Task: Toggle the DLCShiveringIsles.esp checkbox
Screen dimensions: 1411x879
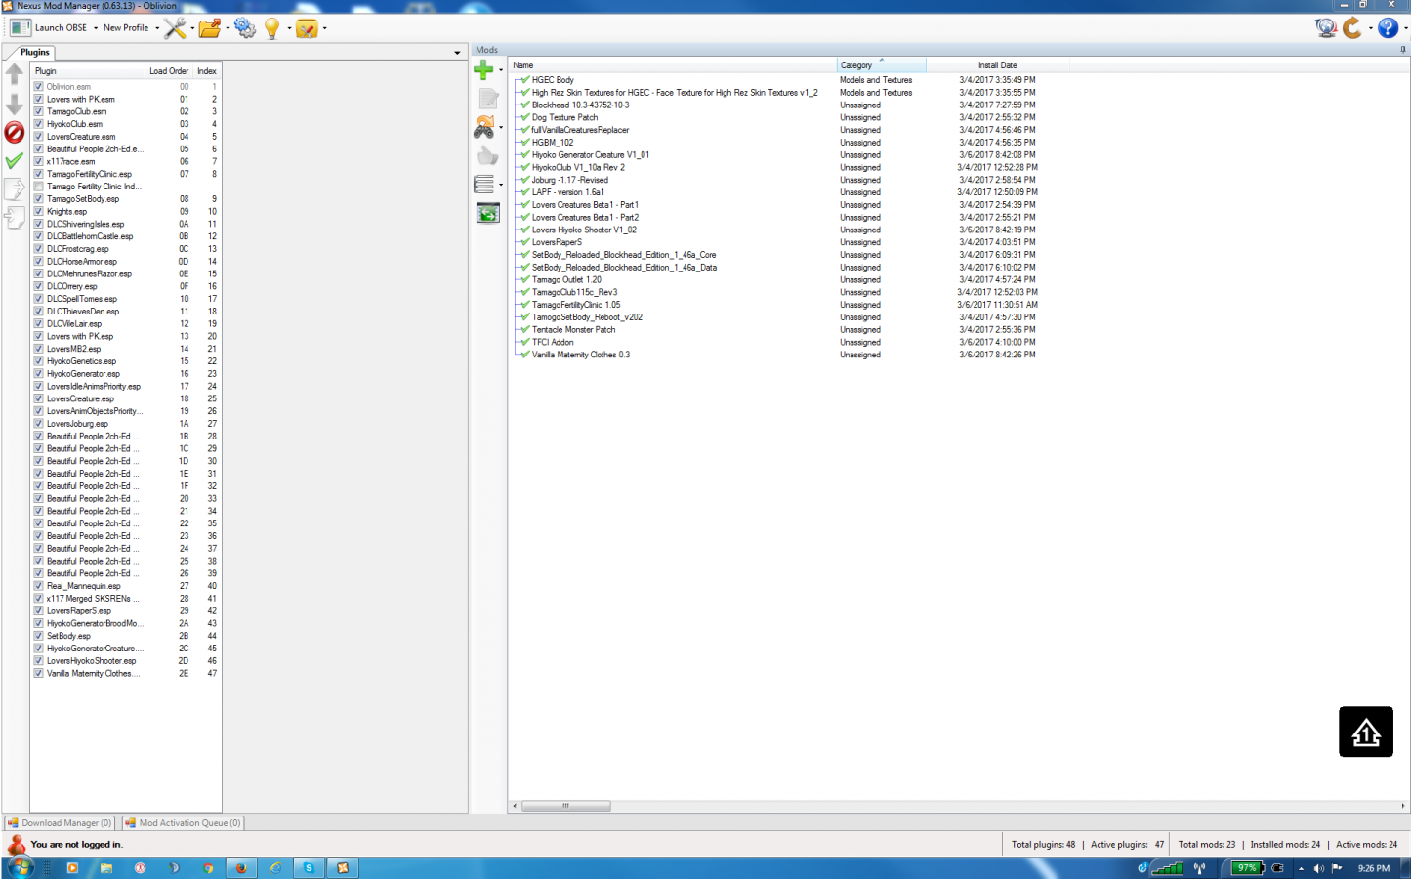Action: (38, 224)
